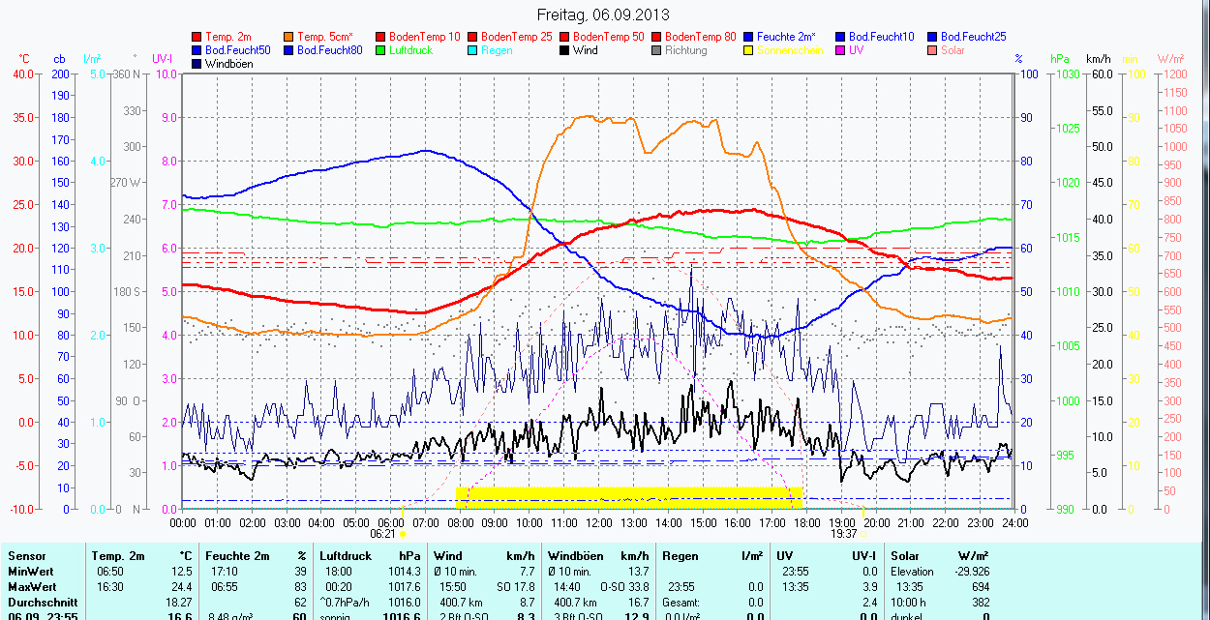Click the yellow Sonnenschein legend marker
This screenshot has width=1210, height=620.
pyautogui.click(x=749, y=50)
